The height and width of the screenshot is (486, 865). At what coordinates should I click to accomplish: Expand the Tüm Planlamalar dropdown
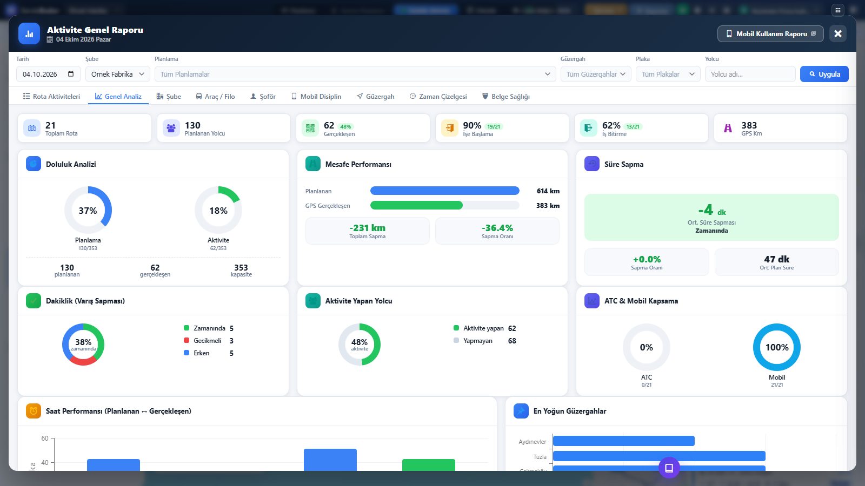coord(355,74)
